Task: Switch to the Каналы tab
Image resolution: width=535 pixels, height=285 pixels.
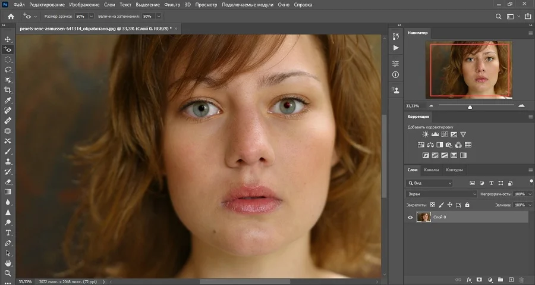Action: pyautogui.click(x=432, y=170)
